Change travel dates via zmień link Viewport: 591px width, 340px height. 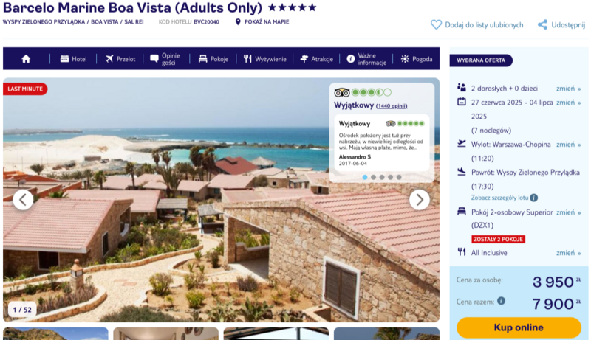click(568, 103)
